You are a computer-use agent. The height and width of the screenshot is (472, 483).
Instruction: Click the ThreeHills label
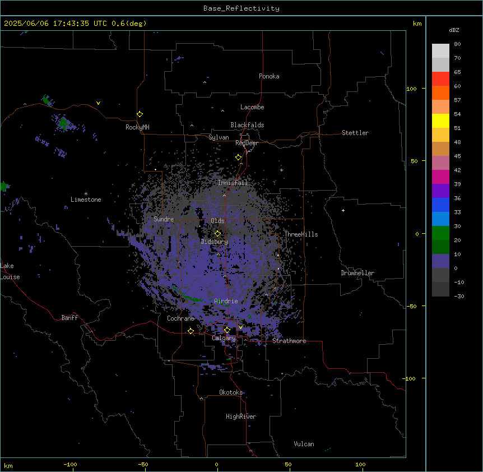301,234
